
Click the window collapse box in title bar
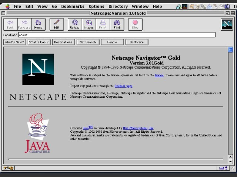233,13
